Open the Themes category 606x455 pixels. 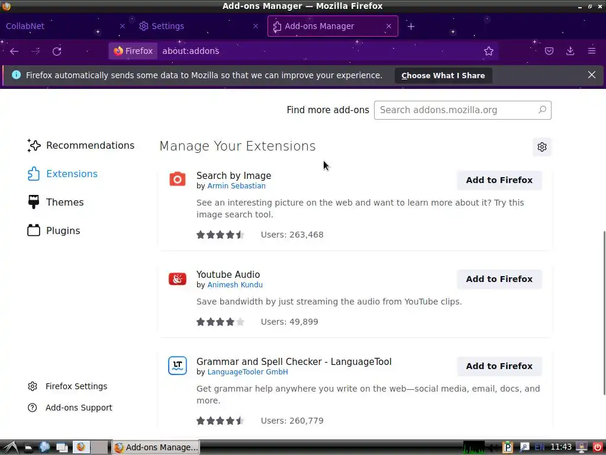55,202
